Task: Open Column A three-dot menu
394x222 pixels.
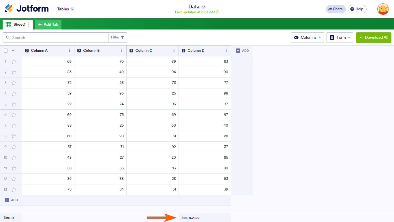Action: (x=70, y=51)
